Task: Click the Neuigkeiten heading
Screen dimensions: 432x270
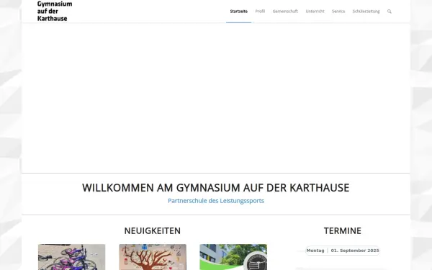Action: 153,230
